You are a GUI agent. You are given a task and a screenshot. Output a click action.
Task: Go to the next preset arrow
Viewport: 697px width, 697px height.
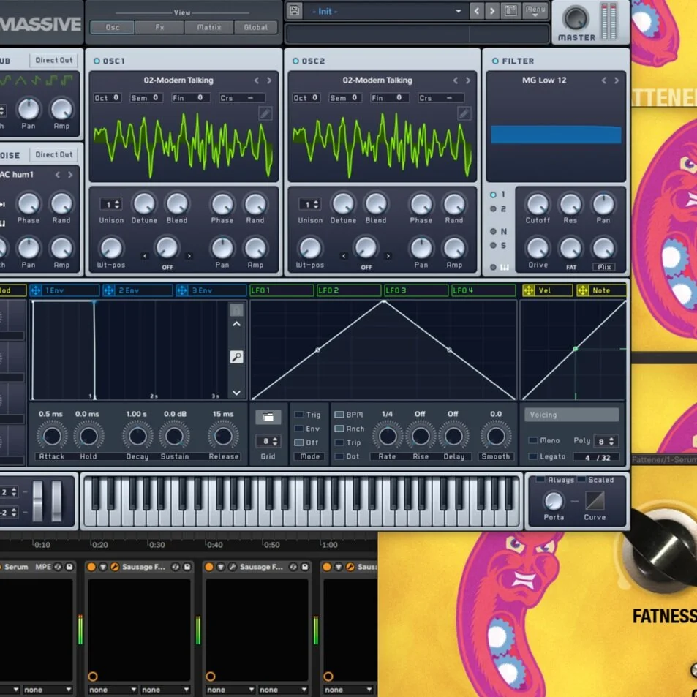(x=492, y=11)
